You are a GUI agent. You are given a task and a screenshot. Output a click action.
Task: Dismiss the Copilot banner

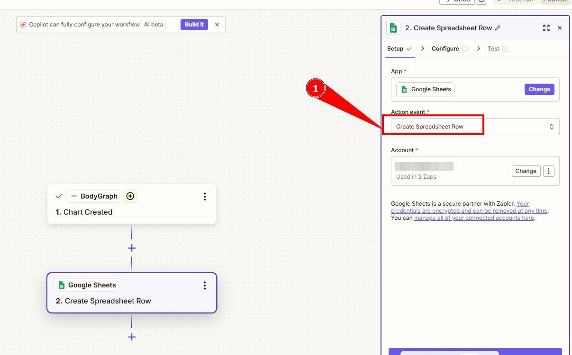[217, 25]
